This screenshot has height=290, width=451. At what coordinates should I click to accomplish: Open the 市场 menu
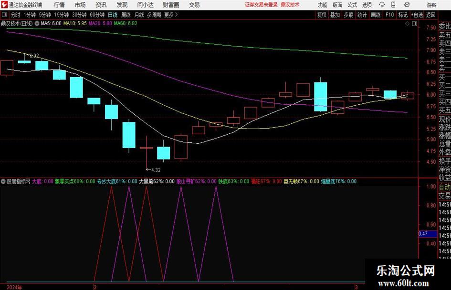[80, 5]
